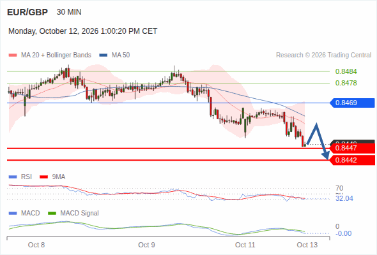Click the blue RSI legend swatch
Image resolution: width=377 pixels, height=255 pixels.
pos(13,177)
